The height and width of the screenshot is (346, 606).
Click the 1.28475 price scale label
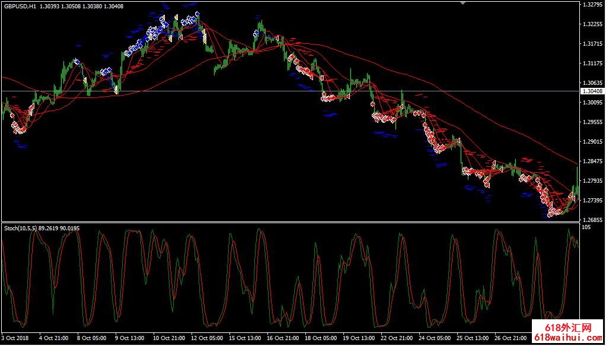pos(592,161)
